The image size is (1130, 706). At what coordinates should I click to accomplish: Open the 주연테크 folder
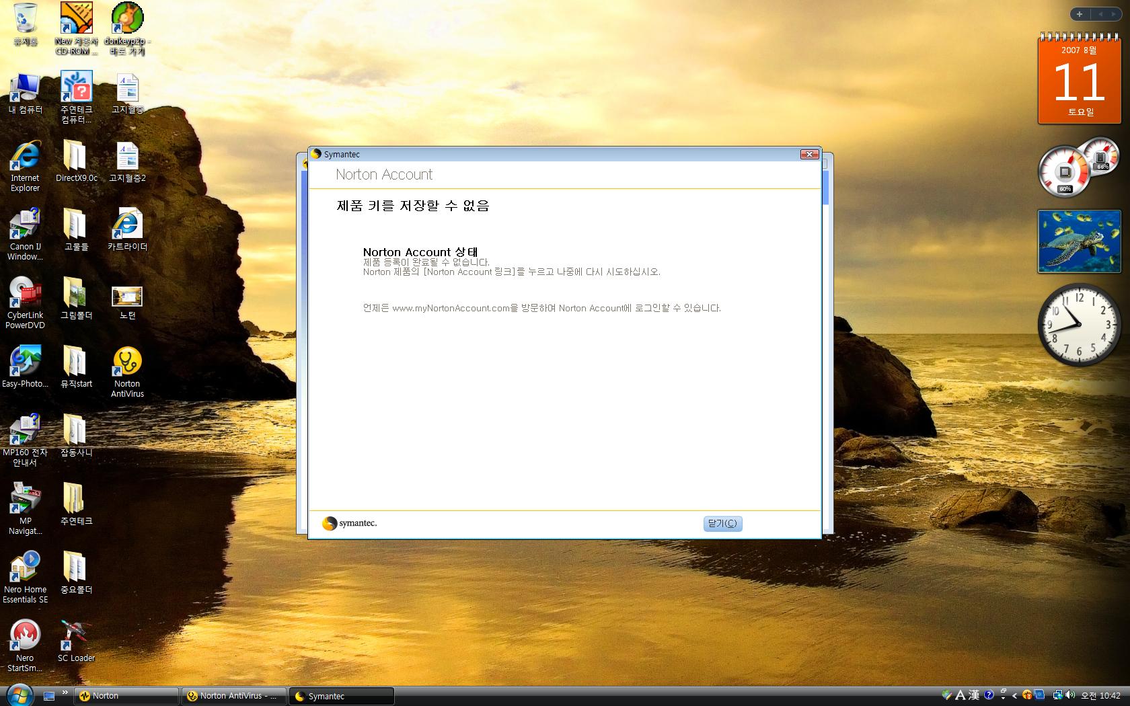(x=77, y=504)
